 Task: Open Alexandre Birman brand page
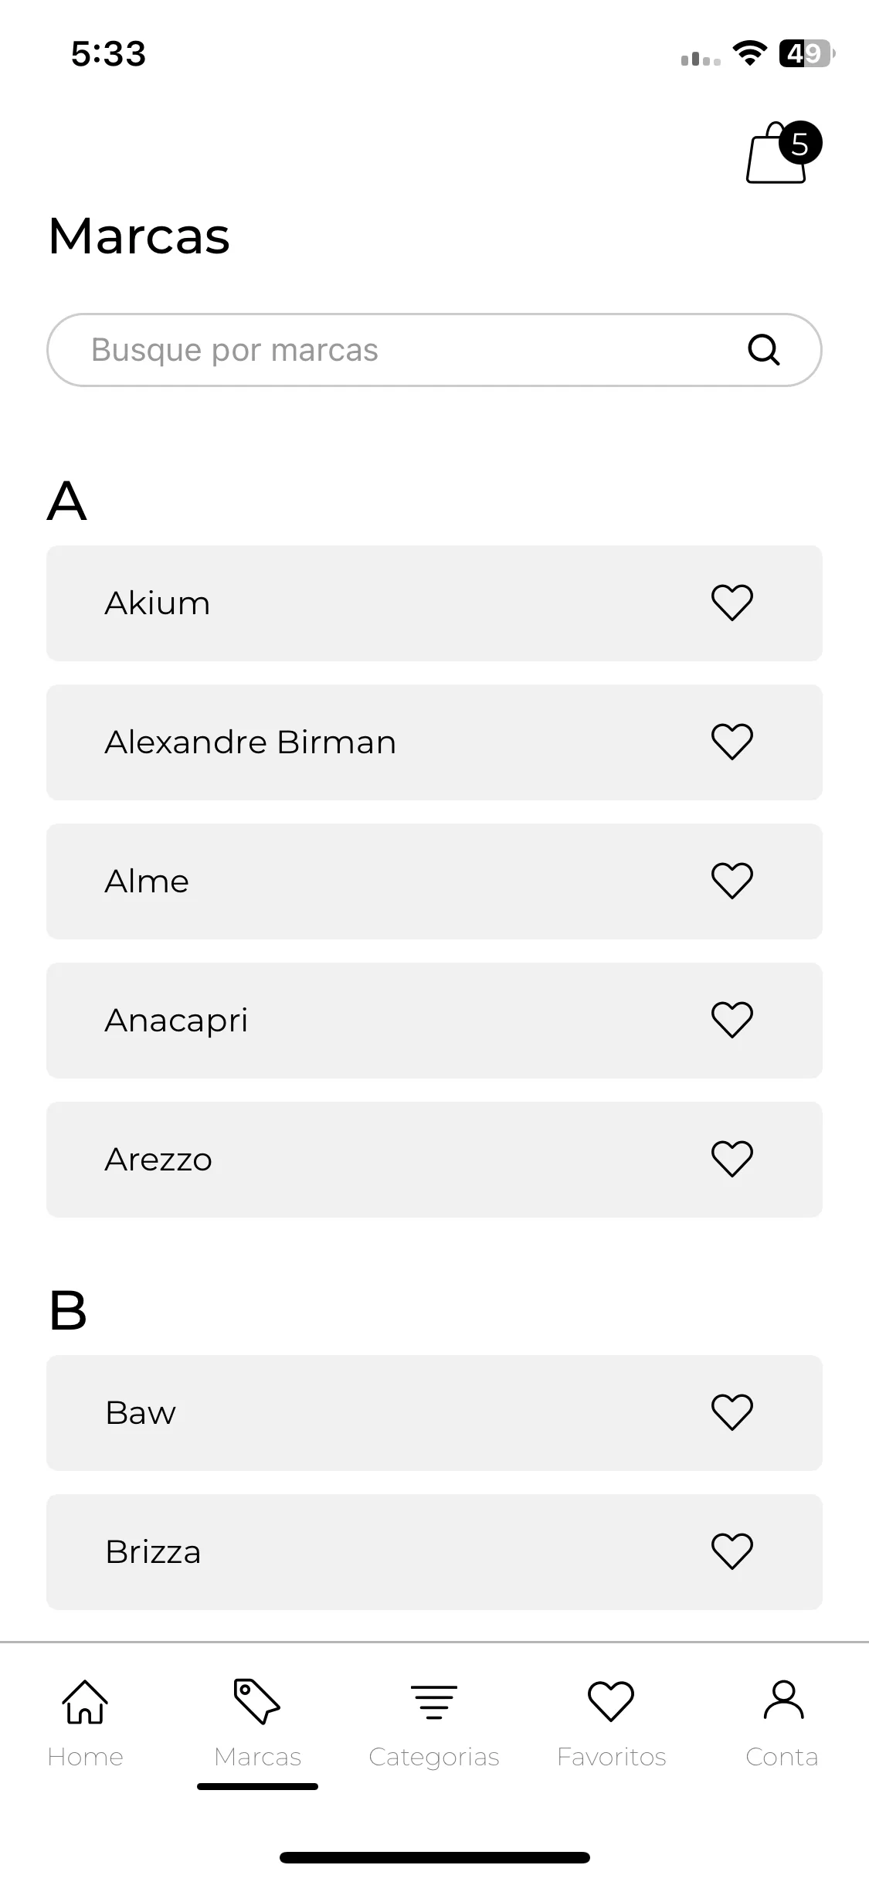coord(434,742)
